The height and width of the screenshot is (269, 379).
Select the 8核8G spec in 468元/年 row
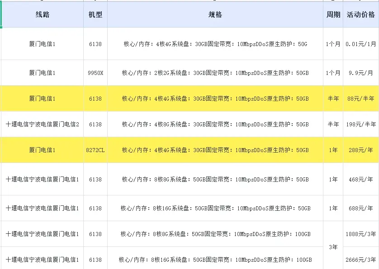point(215,179)
